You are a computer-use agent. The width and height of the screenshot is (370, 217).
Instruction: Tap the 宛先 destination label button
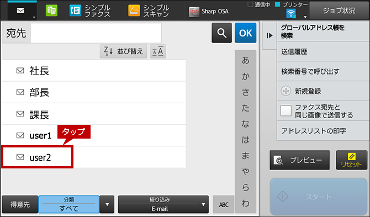16,33
